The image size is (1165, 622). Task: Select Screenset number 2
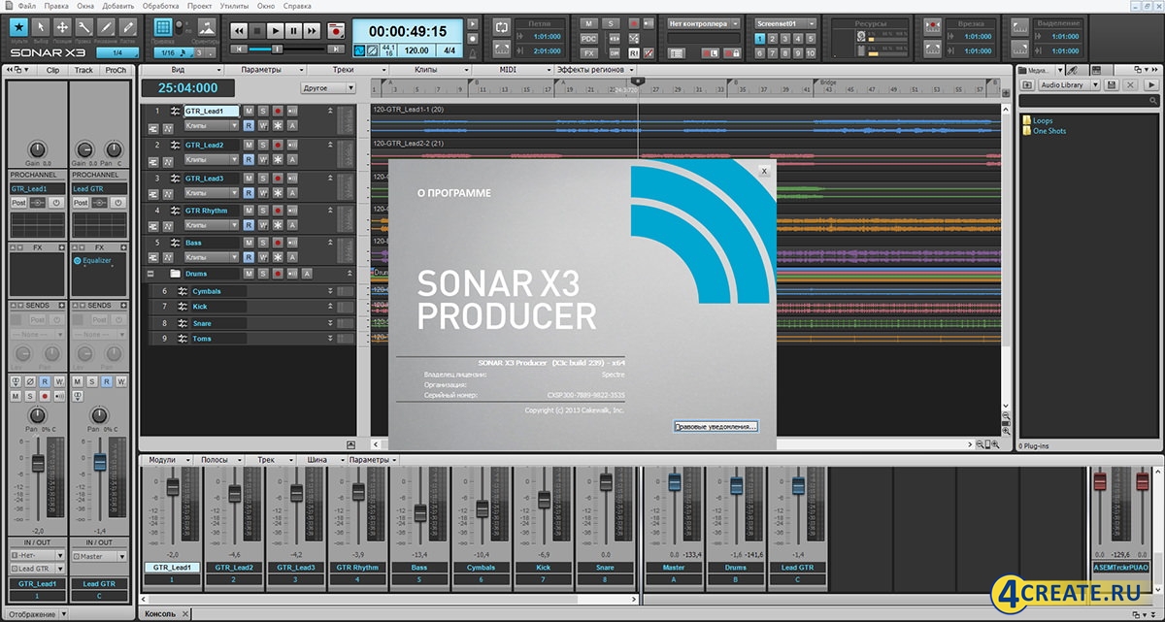(x=773, y=39)
